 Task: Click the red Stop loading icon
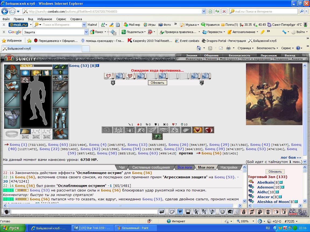click(224, 12)
